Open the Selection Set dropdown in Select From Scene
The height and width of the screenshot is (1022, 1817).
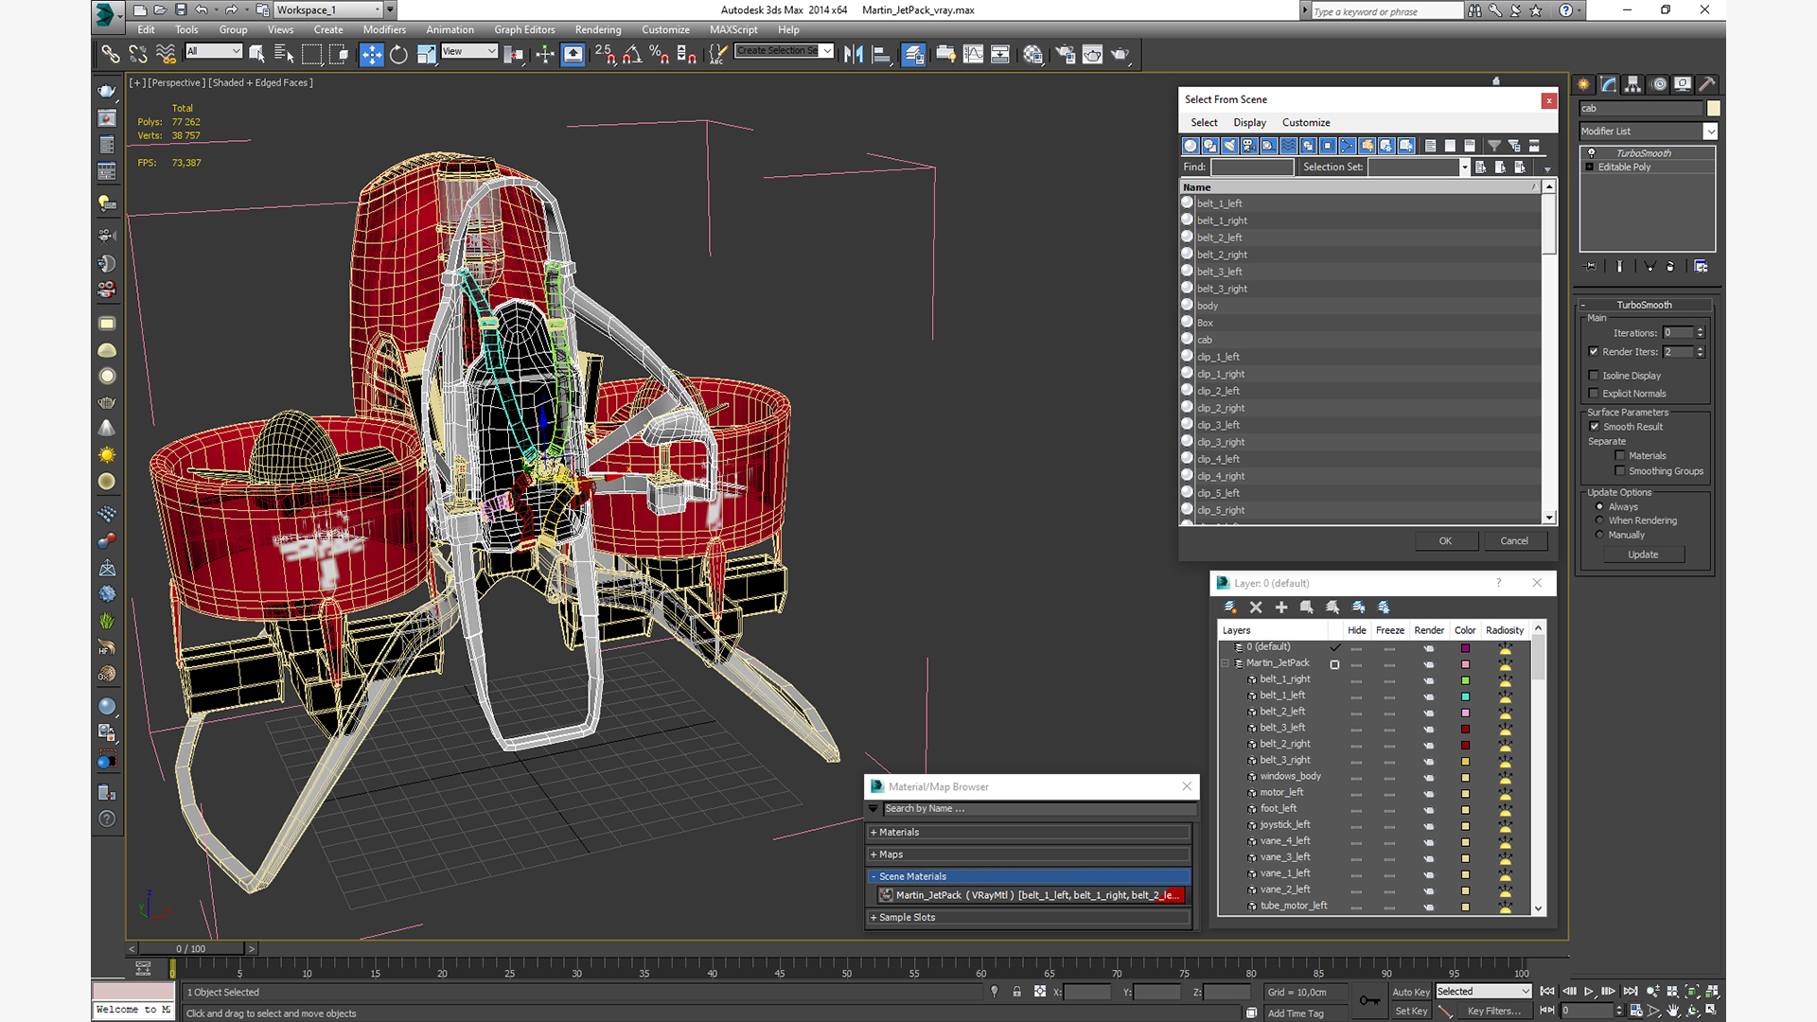(1464, 167)
